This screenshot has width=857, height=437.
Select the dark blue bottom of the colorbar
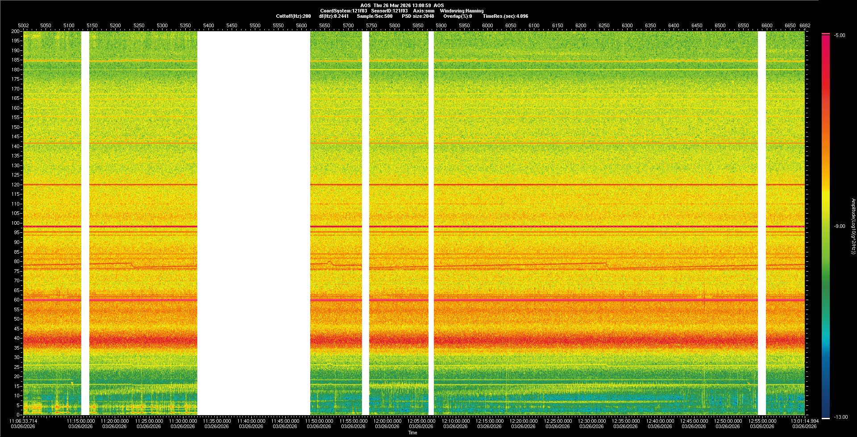(x=826, y=412)
